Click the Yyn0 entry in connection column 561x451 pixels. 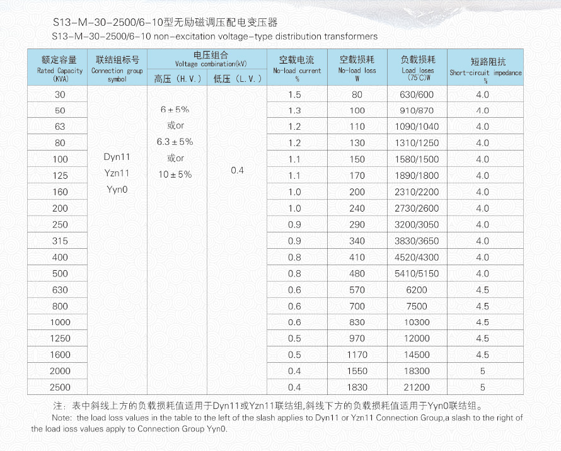pyautogui.click(x=117, y=189)
